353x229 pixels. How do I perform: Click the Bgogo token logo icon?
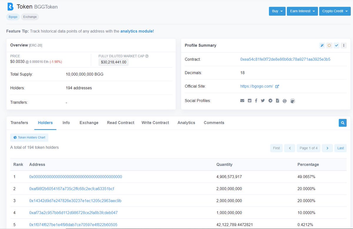pyautogui.click(x=10, y=6)
